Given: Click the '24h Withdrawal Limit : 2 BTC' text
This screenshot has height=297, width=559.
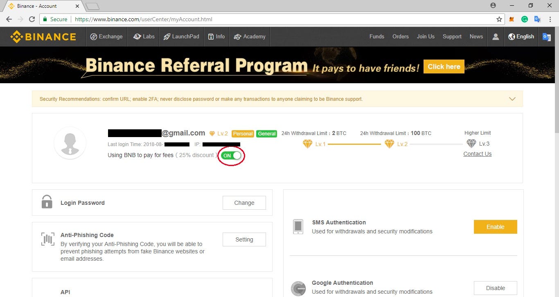Looking at the screenshot, I should click(314, 133).
